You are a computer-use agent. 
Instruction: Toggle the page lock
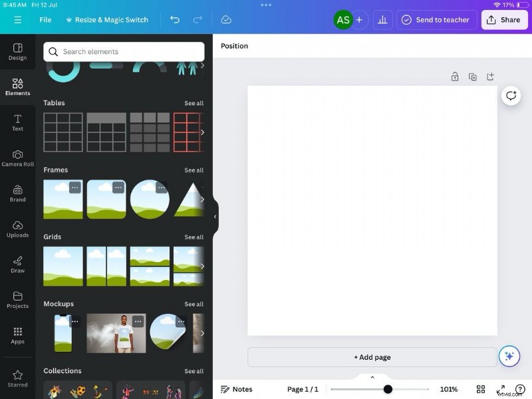coord(455,76)
